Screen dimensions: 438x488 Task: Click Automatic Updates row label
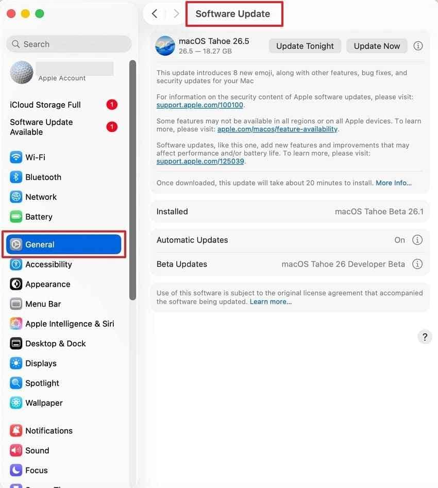coord(192,240)
